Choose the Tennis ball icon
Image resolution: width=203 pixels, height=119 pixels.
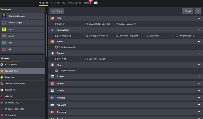(2, 77)
